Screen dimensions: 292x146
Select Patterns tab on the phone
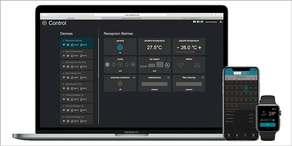[245, 73]
